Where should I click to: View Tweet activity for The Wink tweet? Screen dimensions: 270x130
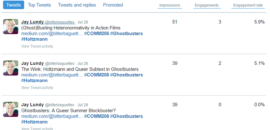(x=37, y=88)
